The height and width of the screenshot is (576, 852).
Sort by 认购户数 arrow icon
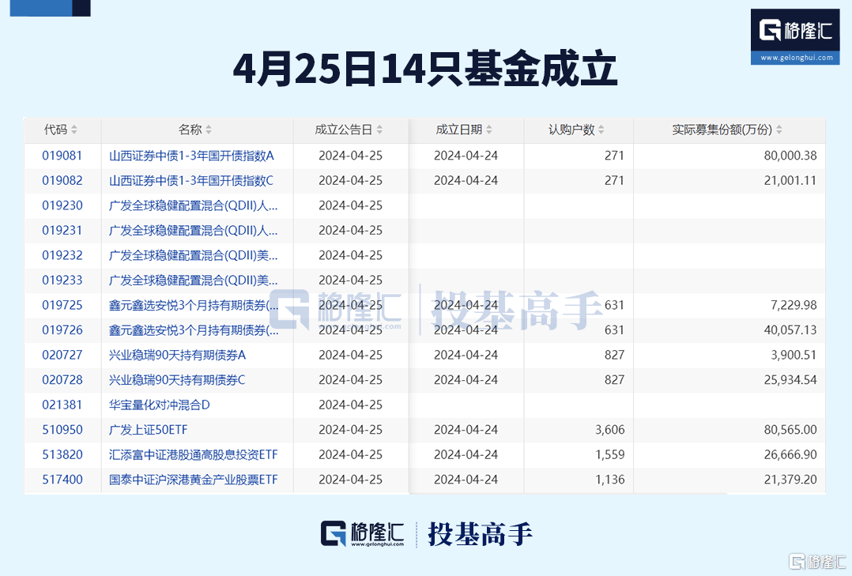(x=601, y=130)
